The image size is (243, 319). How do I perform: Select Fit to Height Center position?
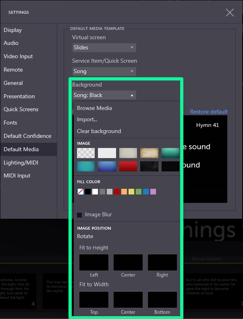point(128,262)
